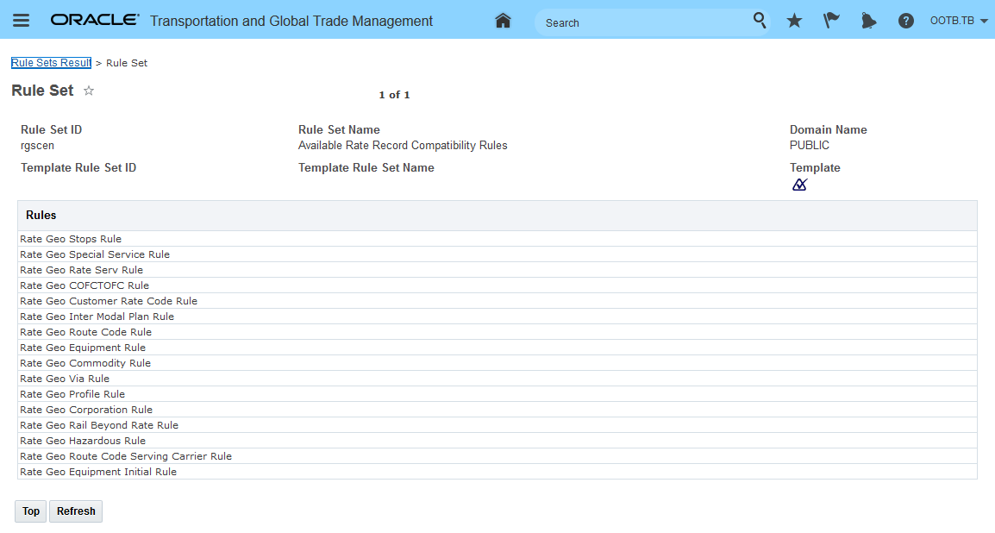
Task: Expand the OOTB.TB user menu
Action: [958, 21]
